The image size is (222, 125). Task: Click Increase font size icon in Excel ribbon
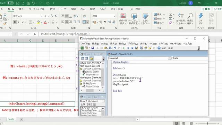coord(52,16)
